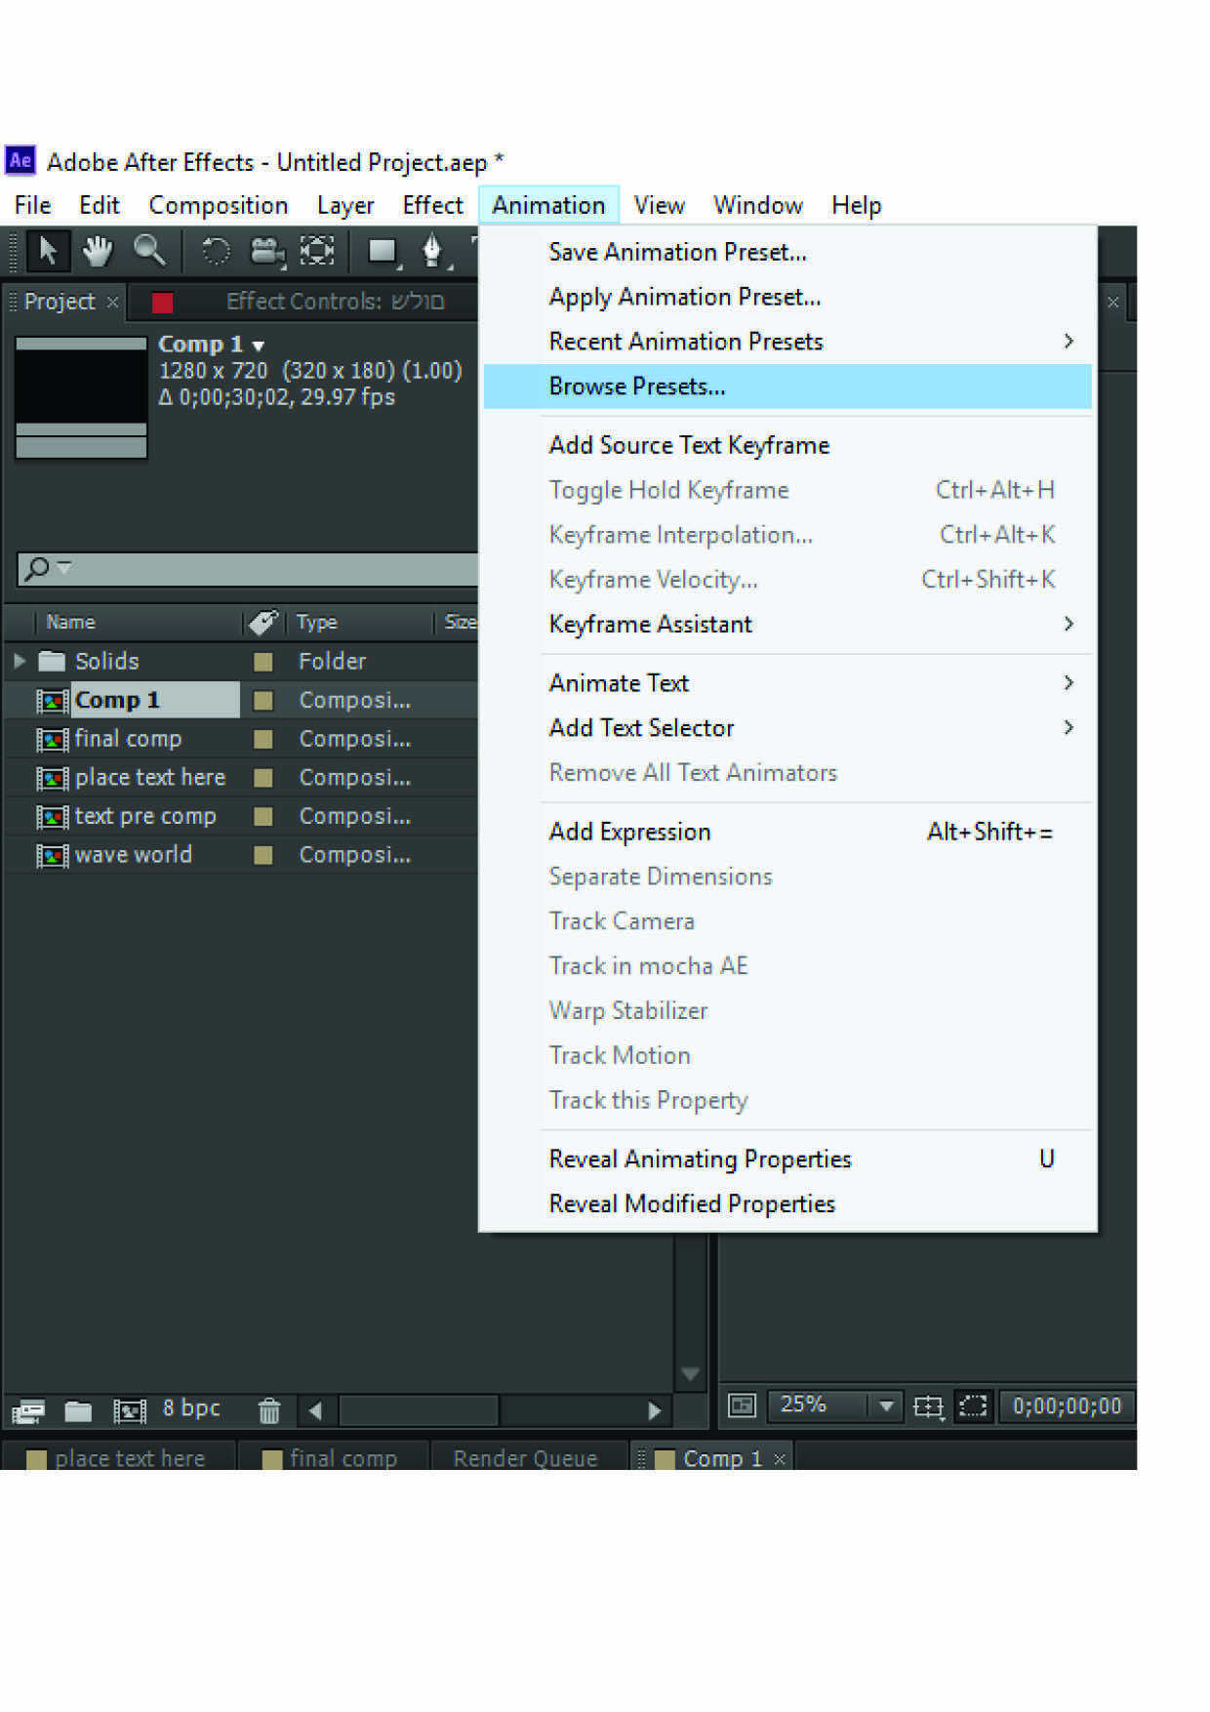
Task: Close the Comp 1 timeline tab
Action: click(779, 1459)
